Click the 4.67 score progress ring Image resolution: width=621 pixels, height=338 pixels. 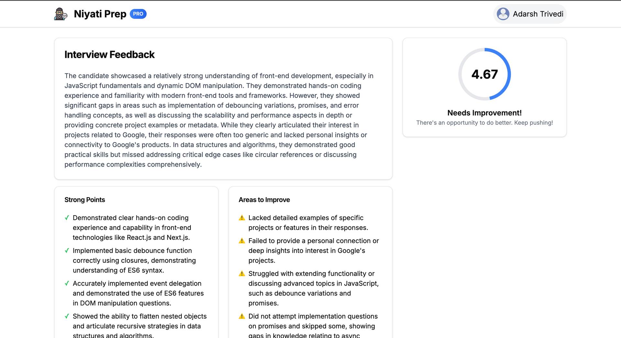coord(484,74)
